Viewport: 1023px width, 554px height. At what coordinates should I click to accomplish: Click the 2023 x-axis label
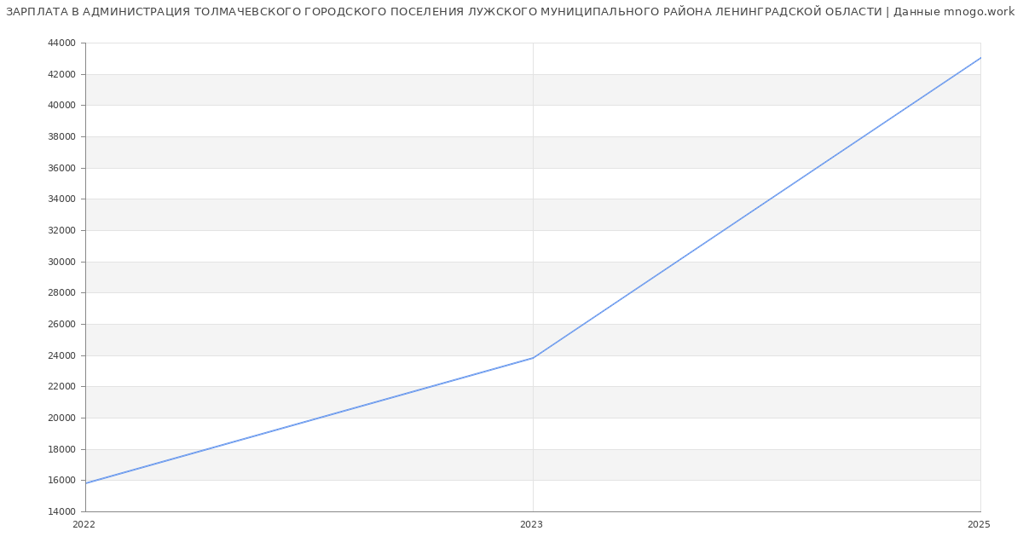point(531,525)
